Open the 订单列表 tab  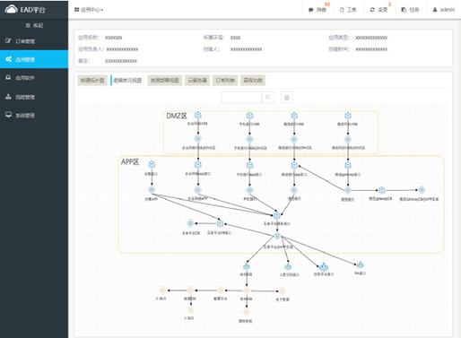point(225,81)
